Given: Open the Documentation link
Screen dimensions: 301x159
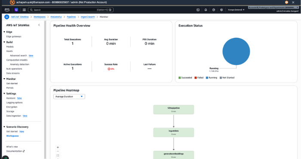Looking at the screenshot, I should (x=14, y=151).
